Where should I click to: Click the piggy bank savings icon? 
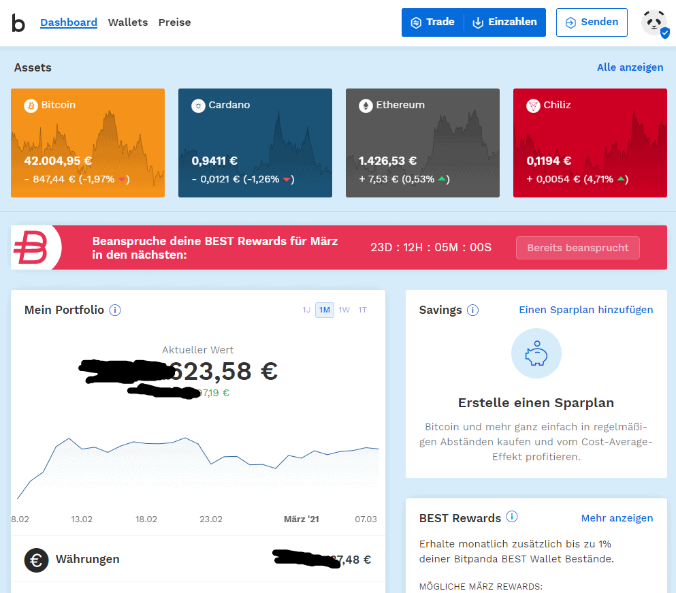[x=536, y=353]
